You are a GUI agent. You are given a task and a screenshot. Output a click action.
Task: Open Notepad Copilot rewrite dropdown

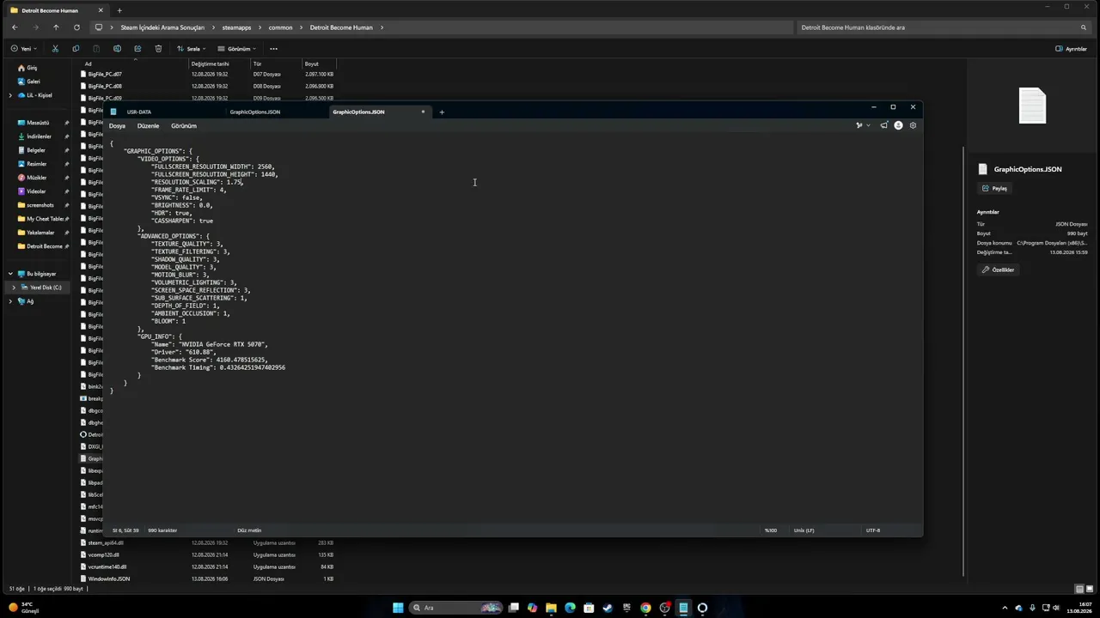(862, 125)
